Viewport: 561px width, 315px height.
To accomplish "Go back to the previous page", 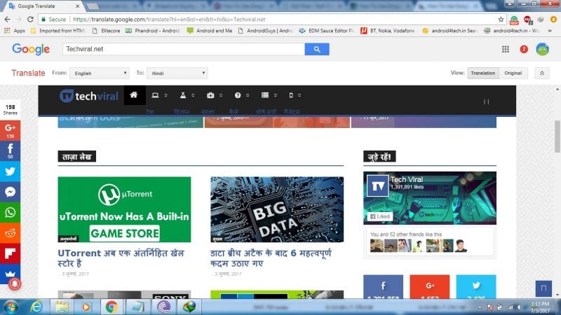I will (8, 20).
